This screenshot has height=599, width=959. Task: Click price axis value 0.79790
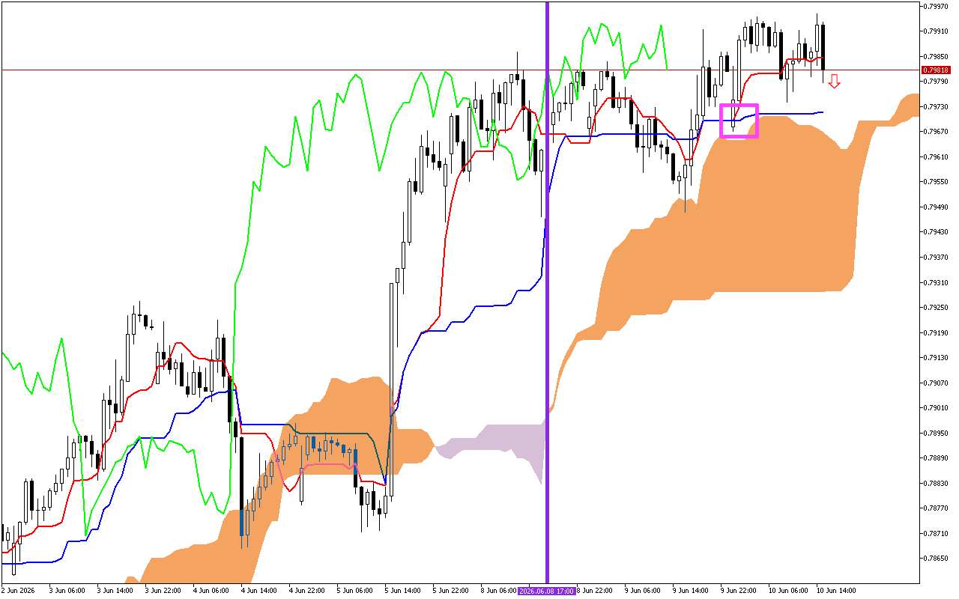coord(937,81)
